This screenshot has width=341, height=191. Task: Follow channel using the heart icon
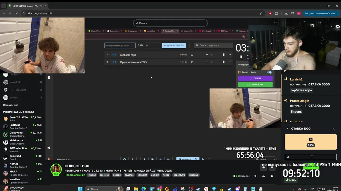[272, 167]
